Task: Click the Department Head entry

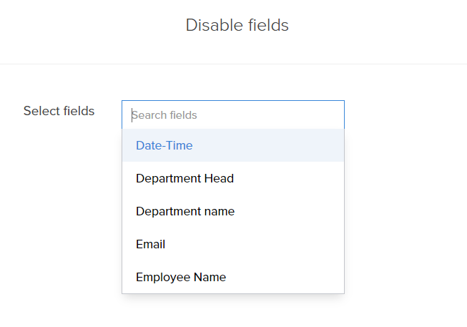Action: pos(185,178)
